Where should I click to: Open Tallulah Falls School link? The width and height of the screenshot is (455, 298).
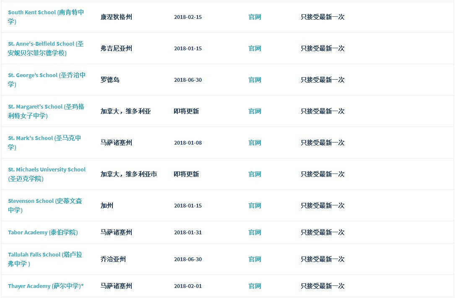pos(45,259)
